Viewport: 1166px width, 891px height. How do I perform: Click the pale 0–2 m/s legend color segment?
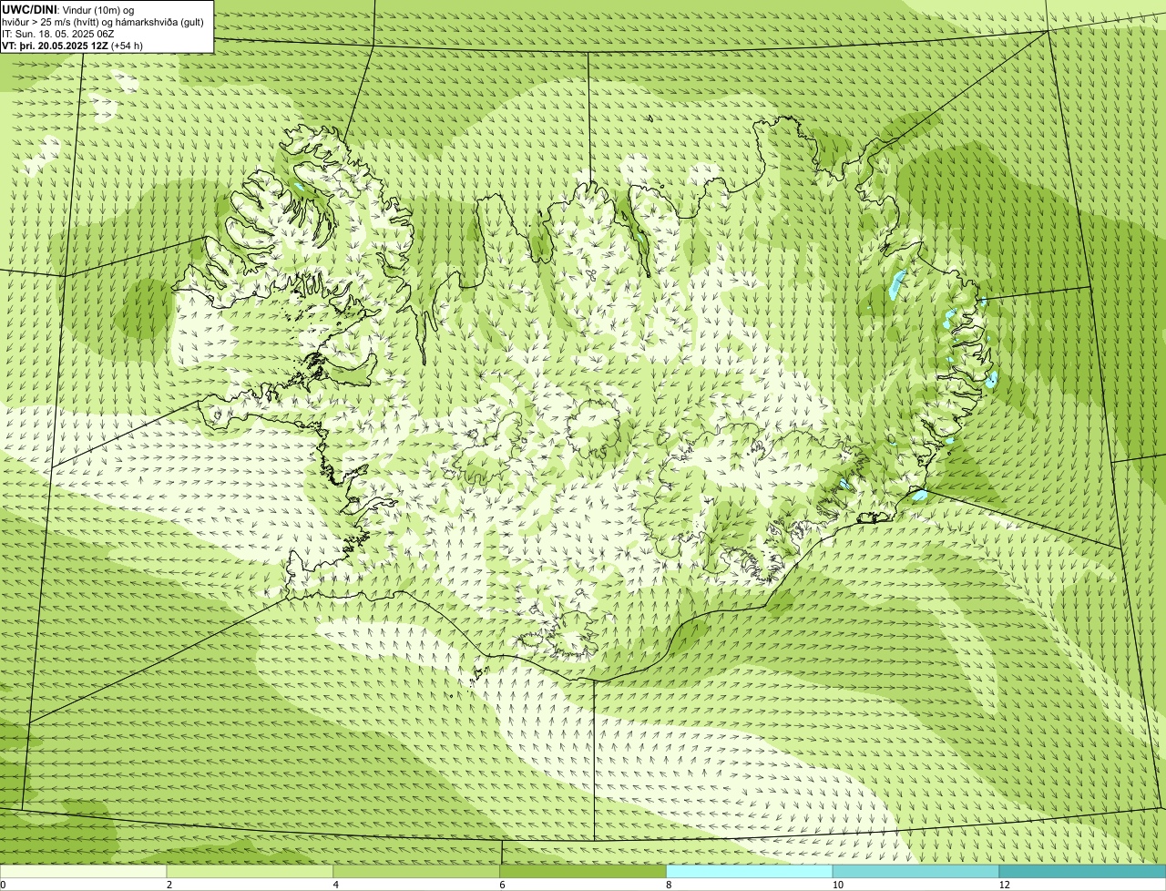[84, 872]
